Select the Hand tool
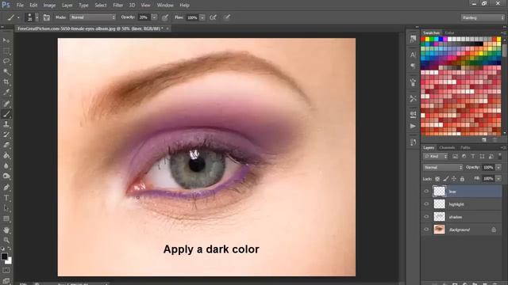The width and height of the screenshot is (508, 285). tap(6, 230)
